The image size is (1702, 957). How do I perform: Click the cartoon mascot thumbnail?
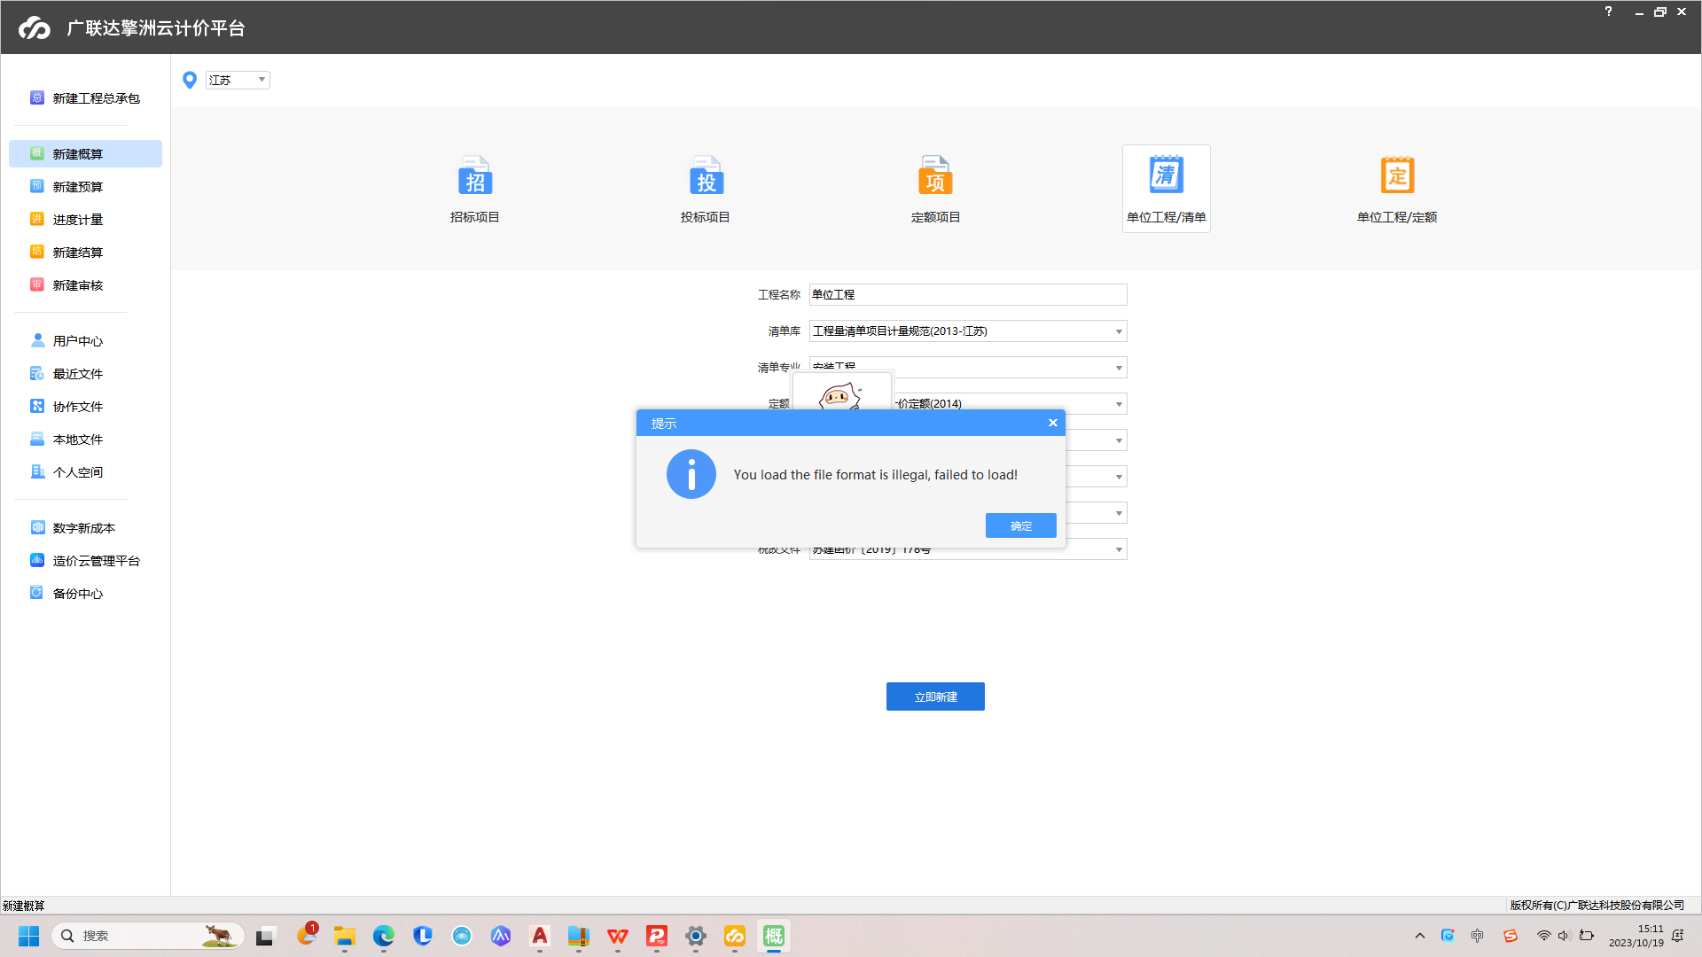[841, 392]
